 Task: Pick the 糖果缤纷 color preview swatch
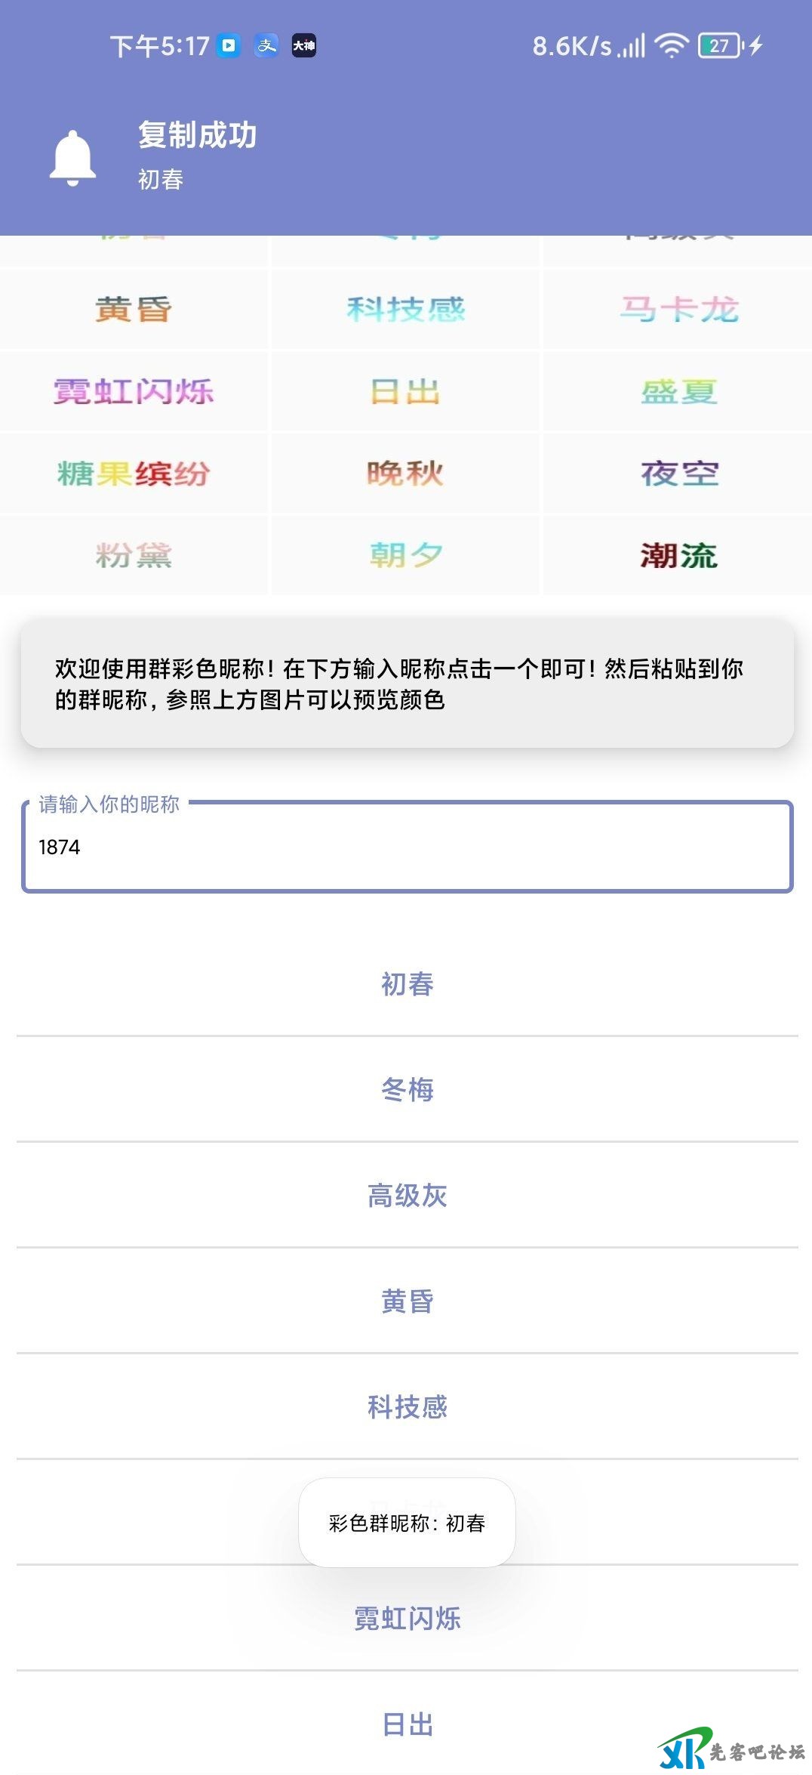tap(134, 474)
